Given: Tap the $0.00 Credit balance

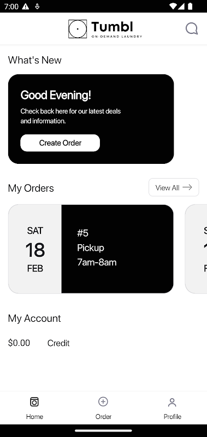Looking at the screenshot, I should click(39, 343).
